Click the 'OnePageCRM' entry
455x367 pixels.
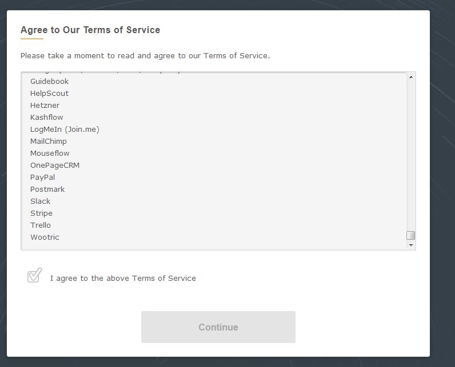[x=55, y=166]
